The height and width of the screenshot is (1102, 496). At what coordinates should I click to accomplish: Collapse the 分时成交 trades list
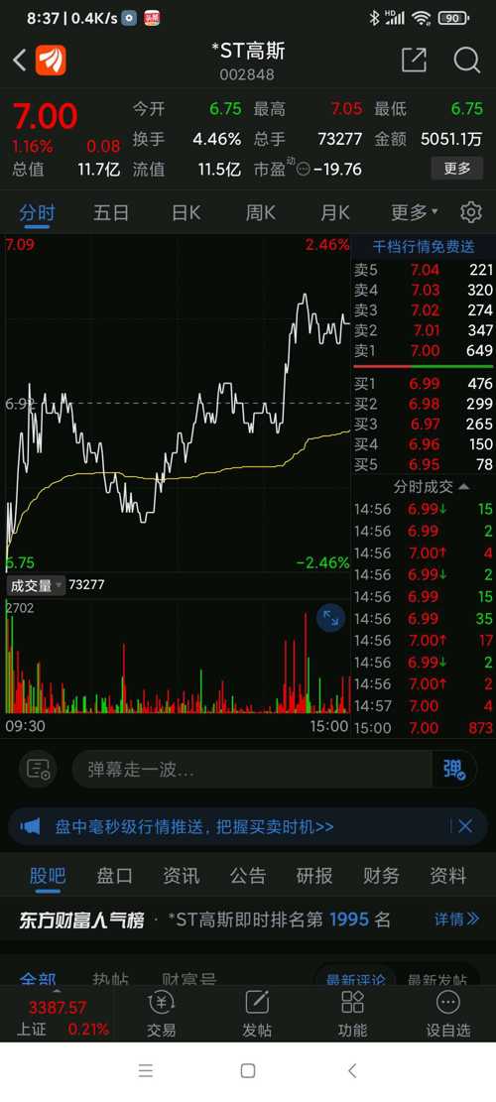tap(432, 486)
